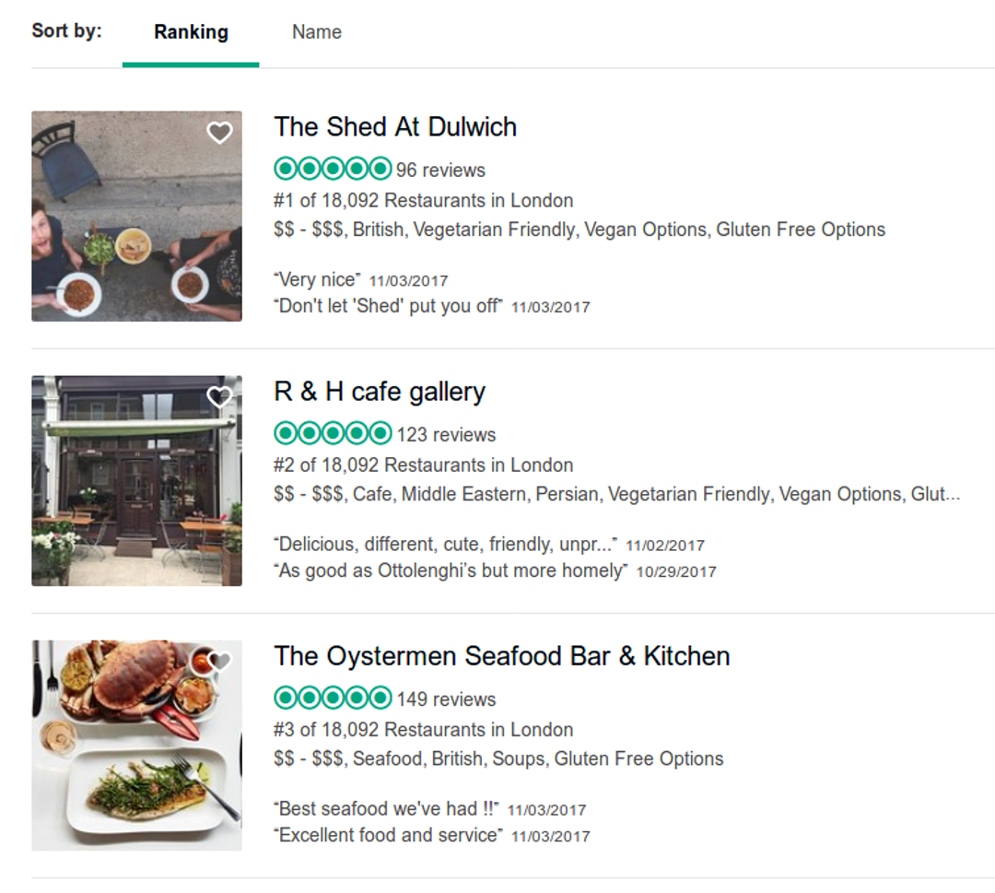Open R & H cafe gallery title link
The image size is (995, 893).
point(380,392)
